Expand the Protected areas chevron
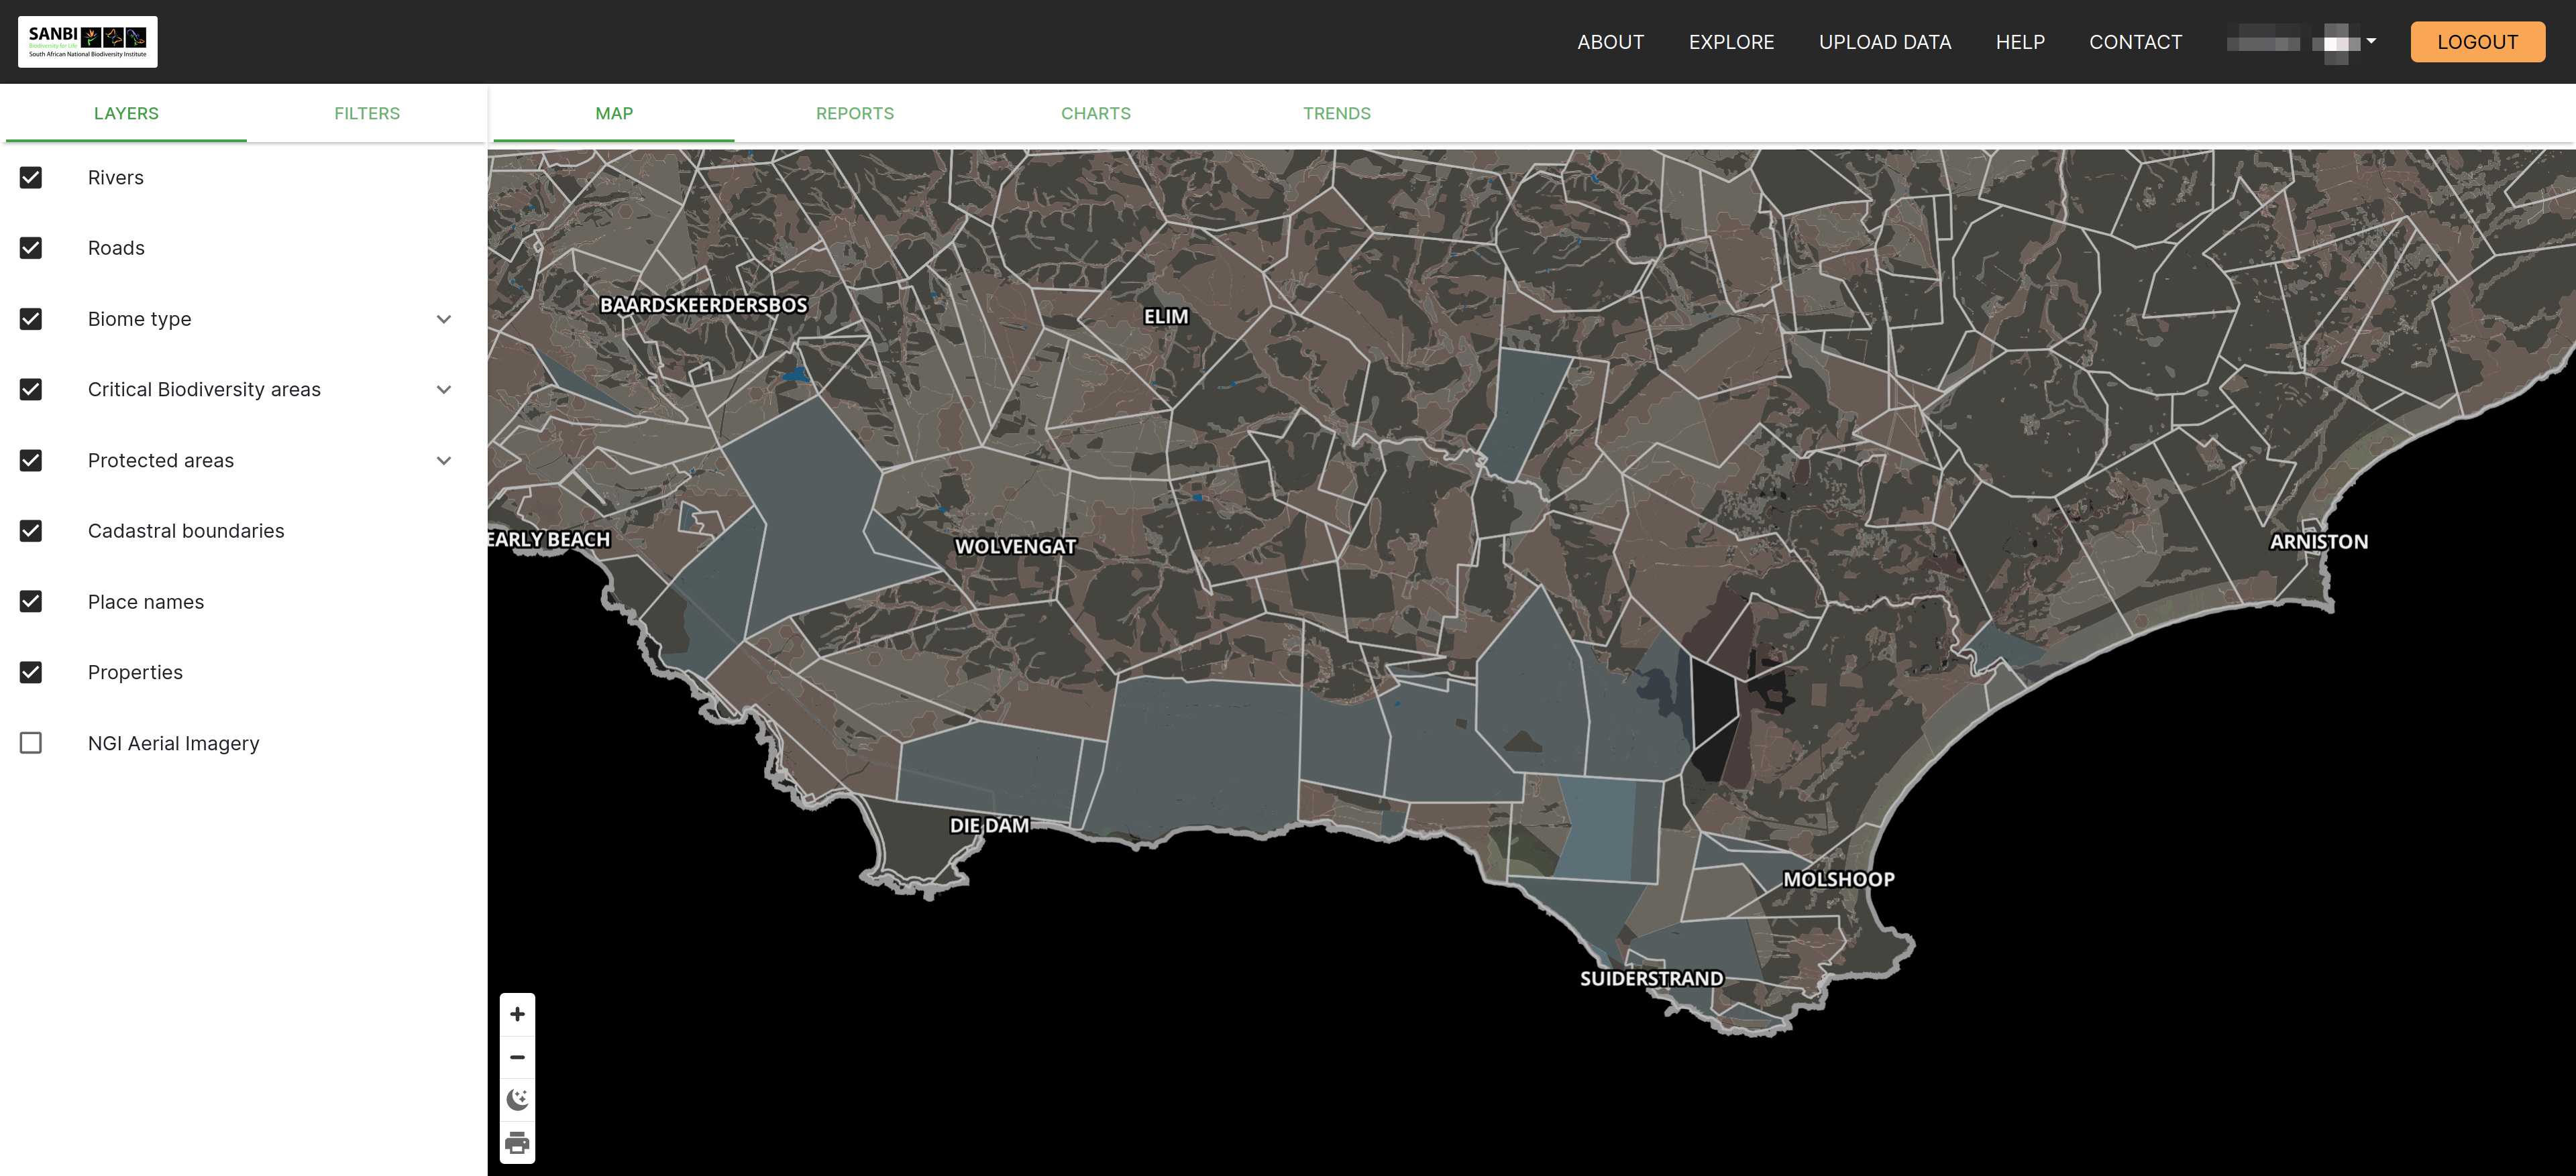Image resolution: width=2576 pixels, height=1176 pixels. (x=444, y=461)
